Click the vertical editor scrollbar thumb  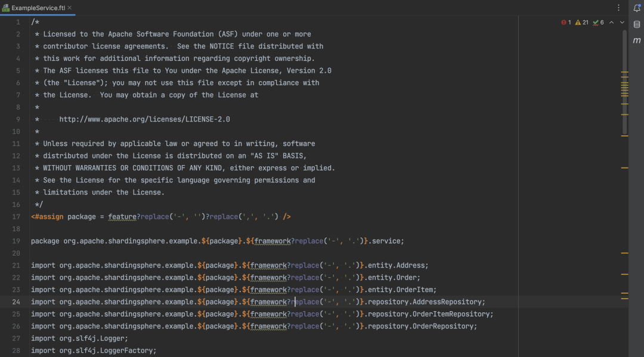pyautogui.click(x=624, y=82)
